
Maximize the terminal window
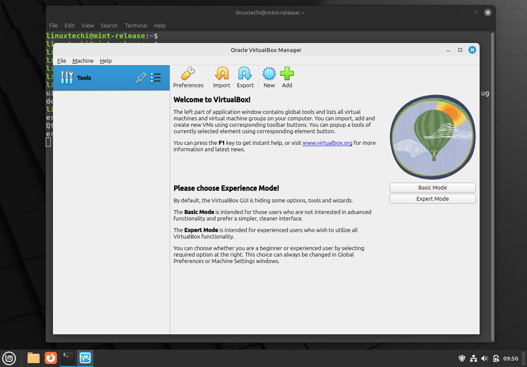coord(476,13)
